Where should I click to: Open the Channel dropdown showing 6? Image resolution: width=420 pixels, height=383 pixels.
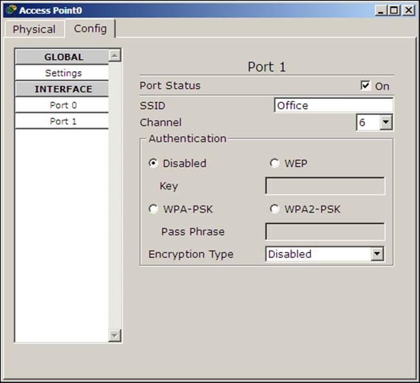[x=374, y=123]
